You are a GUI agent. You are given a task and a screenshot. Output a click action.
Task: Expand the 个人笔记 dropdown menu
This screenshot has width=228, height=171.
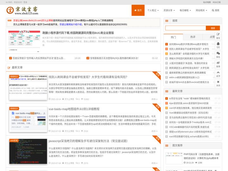pyautogui.click(x=153, y=10)
